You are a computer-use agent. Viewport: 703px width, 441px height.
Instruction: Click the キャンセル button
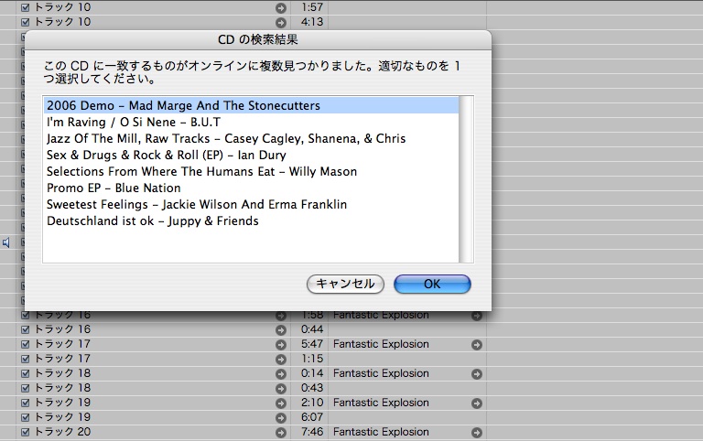[345, 285]
